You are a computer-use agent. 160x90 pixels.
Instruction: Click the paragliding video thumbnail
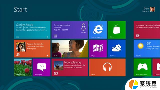tap(58, 65)
